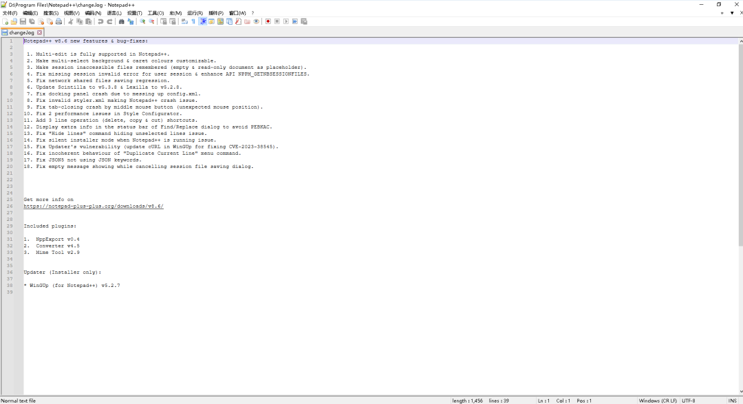The width and height of the screenshot is (743, 404).
Task: Show the Document Map panel
Action: tap(220, 21)
